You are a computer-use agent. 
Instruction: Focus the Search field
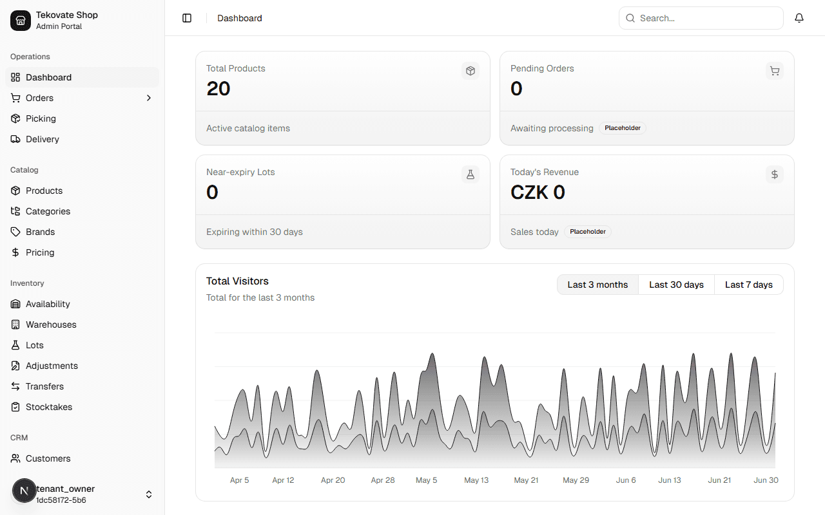tap(701, 18)
